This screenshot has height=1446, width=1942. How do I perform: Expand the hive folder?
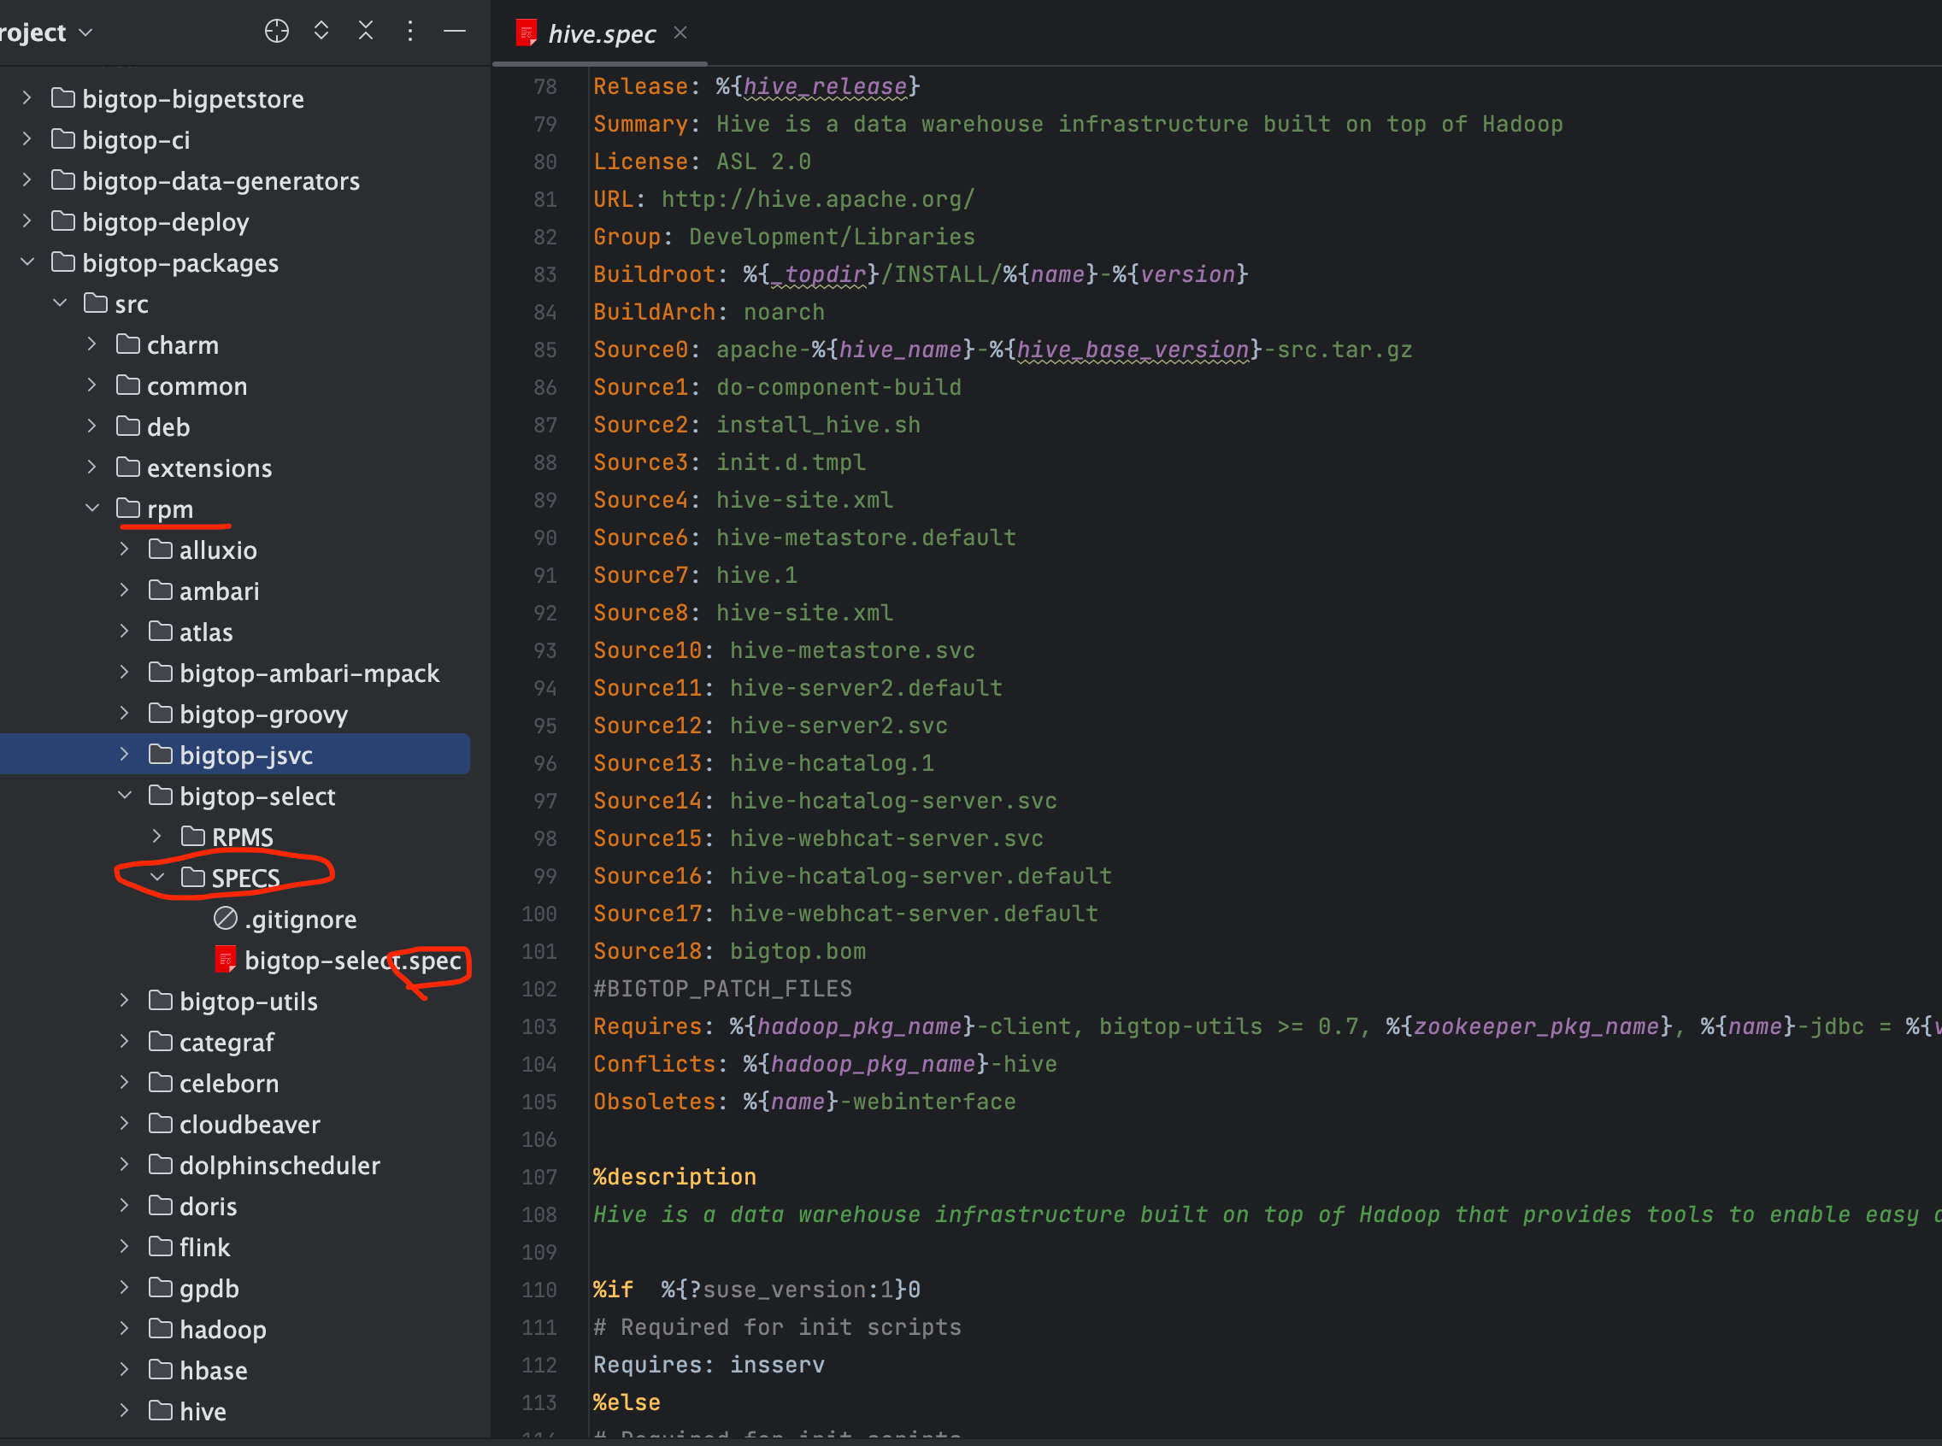[124, 1411]
